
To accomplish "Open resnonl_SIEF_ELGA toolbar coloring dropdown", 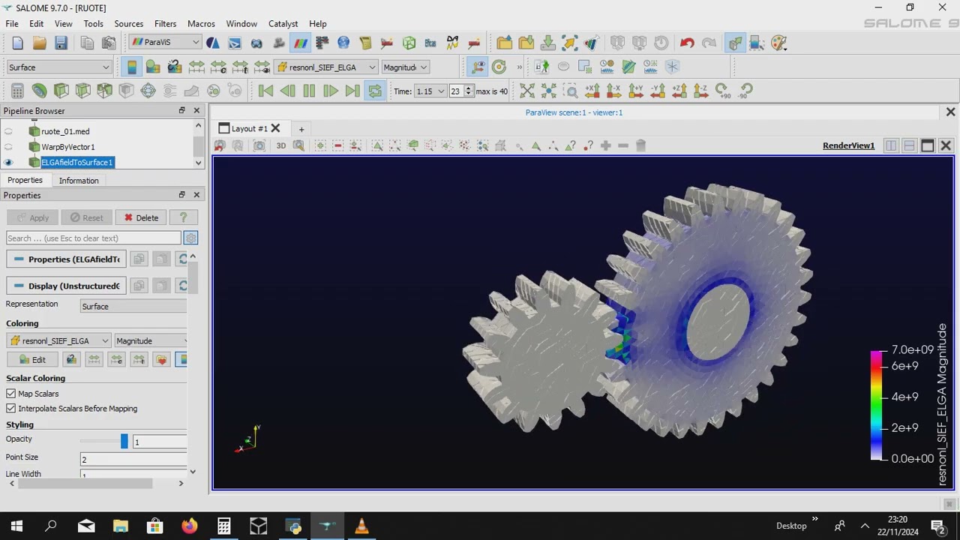I will click(325, 67).
